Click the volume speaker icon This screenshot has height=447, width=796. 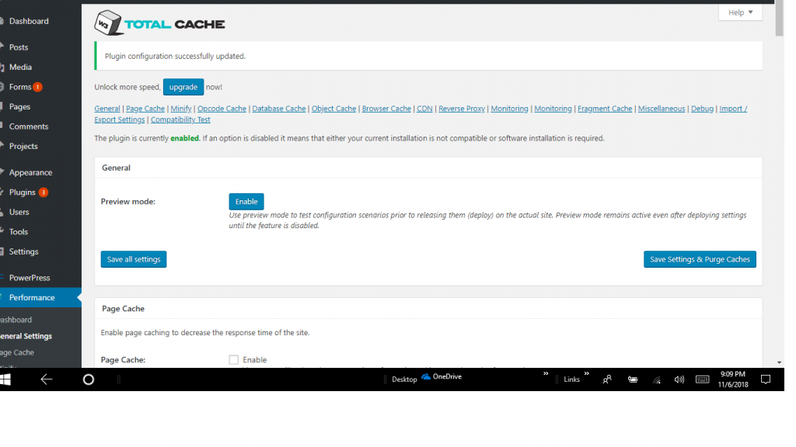click(679, 379)
